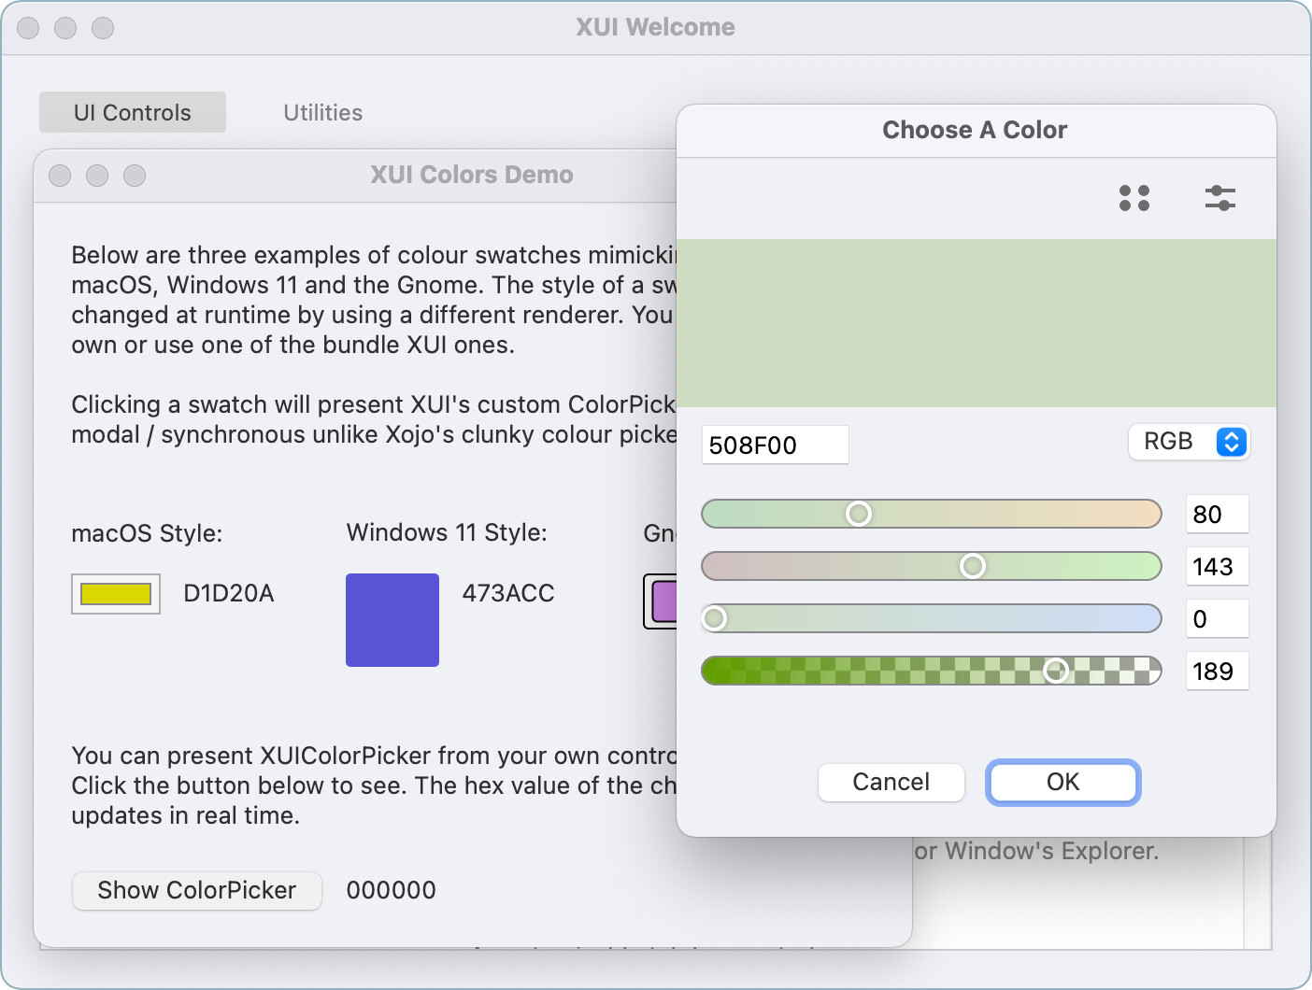The image size is (1312, 990).
Task: Open the RGB color mode dropdown
Action: (x=1189, y=442)
